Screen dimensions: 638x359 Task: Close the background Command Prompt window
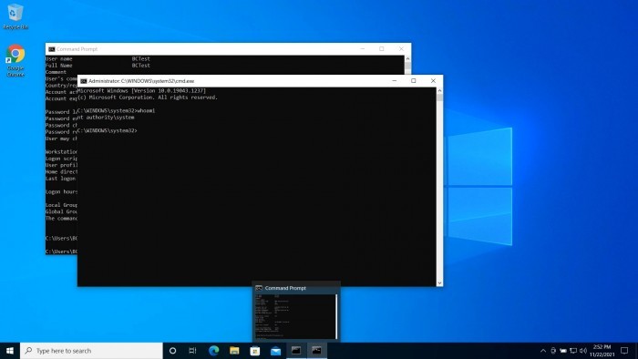pyautogui.click(x=401, y=49)
